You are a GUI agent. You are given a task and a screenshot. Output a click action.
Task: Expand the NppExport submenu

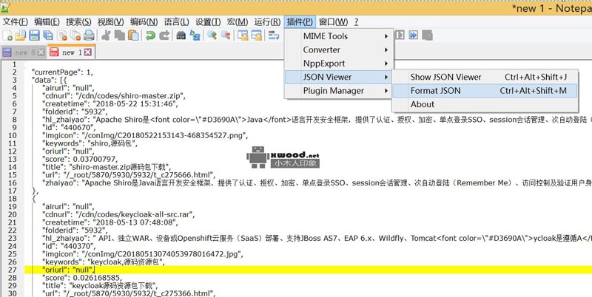[339, 64]
